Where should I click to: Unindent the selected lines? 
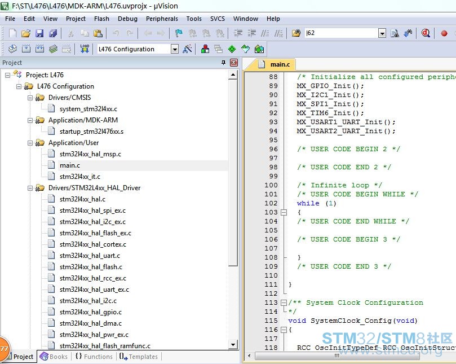click(251, 33)
